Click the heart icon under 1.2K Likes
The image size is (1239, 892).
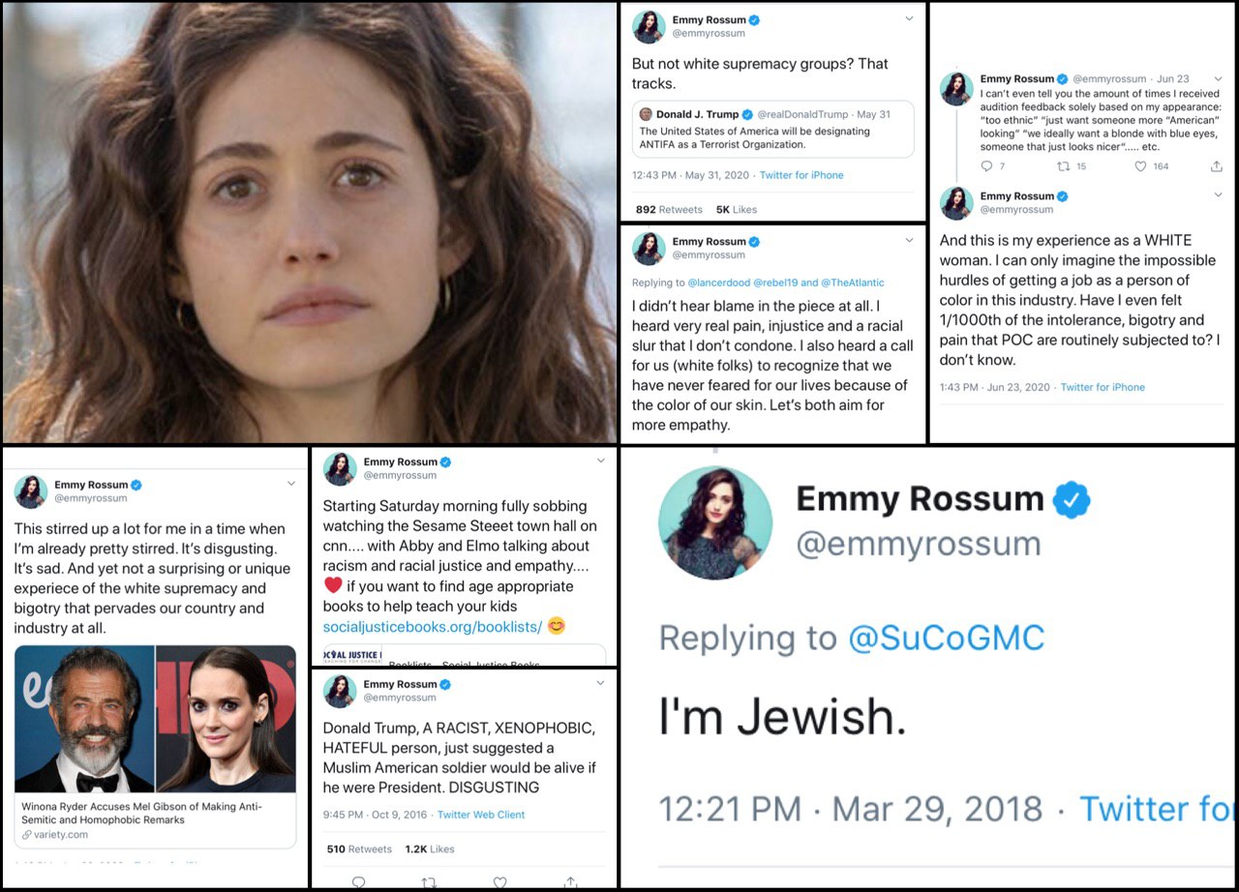(x=499, y=881)
